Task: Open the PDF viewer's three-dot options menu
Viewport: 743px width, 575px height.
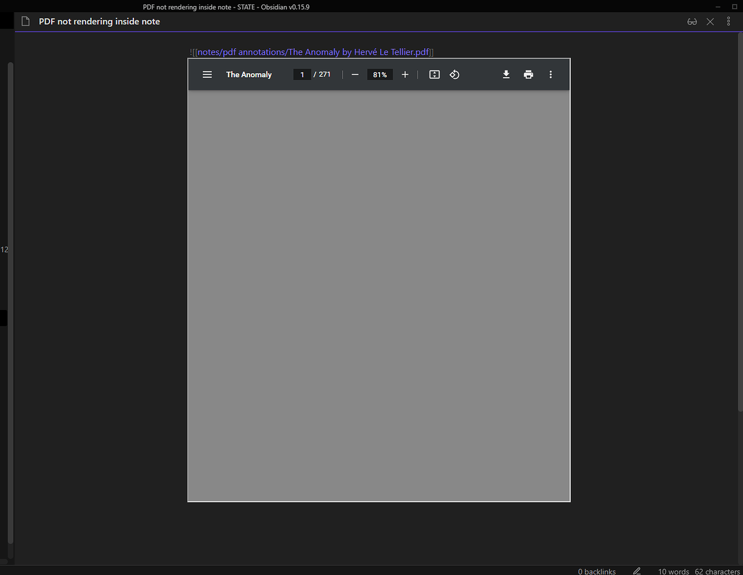Action: 550,74
